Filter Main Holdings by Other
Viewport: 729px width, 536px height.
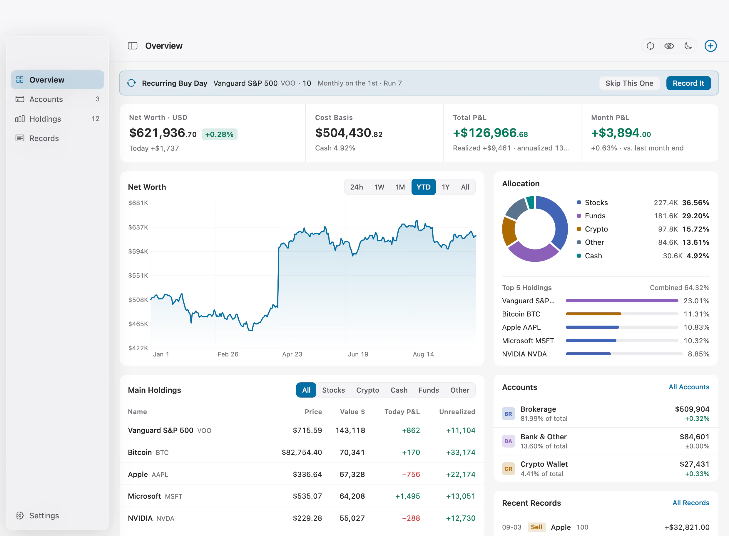(x=460, y=390)
